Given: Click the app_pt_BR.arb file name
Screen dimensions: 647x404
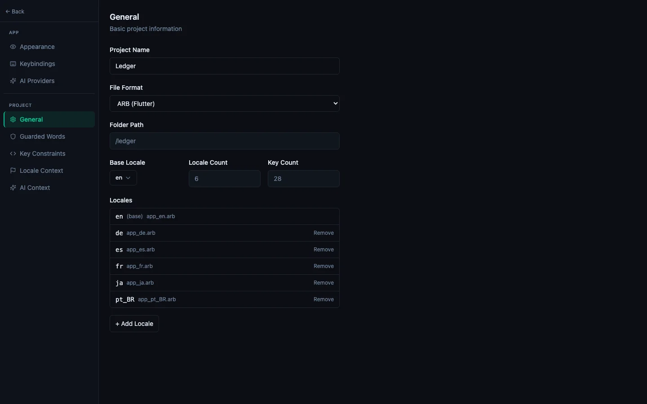Looking at the screenshot, I should point(157,299).
